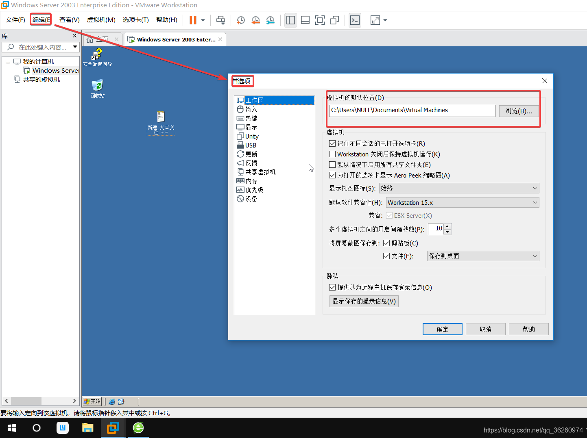Open the 查看(V) menu
The width and height of the screenshot is (587, 438).
coord(70,20)
